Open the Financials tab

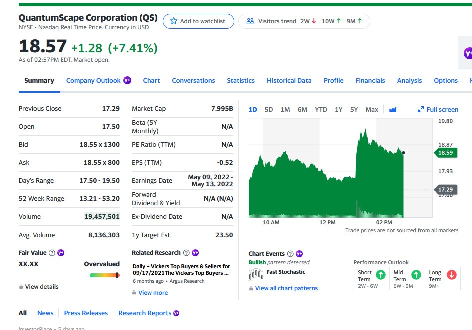(x=370, y=80)
